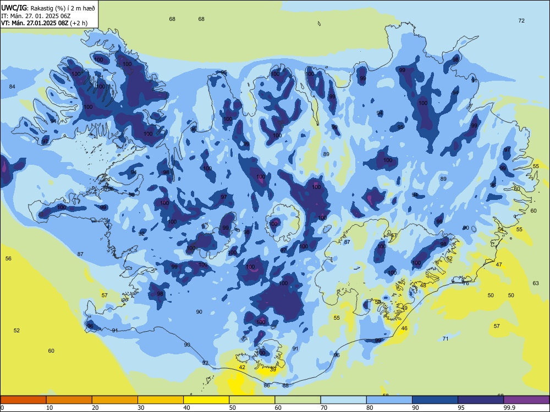Click the dark blue 90–95 legend swatch

(x=435, y=400)
